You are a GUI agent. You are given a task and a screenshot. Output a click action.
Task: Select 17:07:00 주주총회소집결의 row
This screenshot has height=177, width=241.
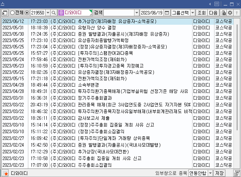[x=118, y=165]
